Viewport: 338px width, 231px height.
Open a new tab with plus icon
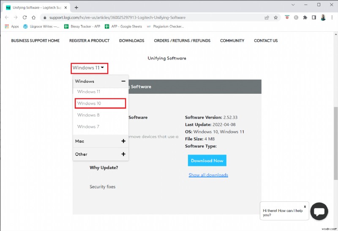76,8
